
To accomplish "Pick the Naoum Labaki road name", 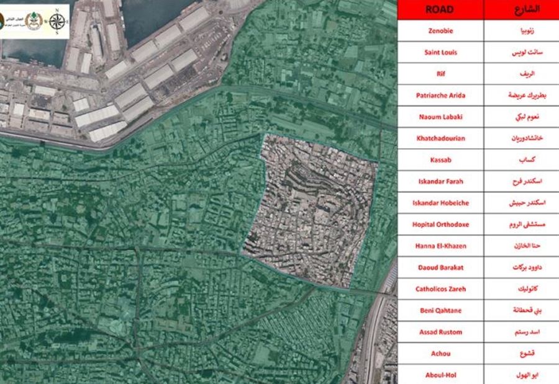I will (440, 117).
